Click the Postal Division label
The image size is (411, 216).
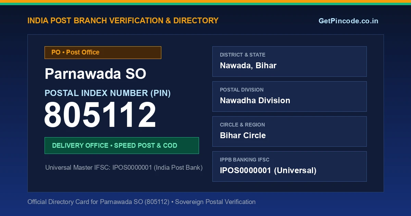pyautogui.click(x=242, y=90)
